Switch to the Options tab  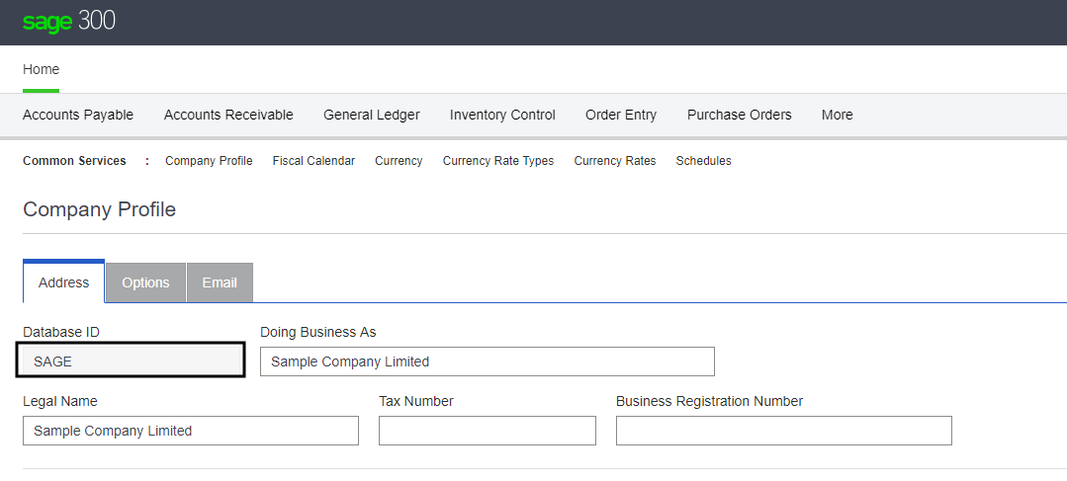click(145, 282)
